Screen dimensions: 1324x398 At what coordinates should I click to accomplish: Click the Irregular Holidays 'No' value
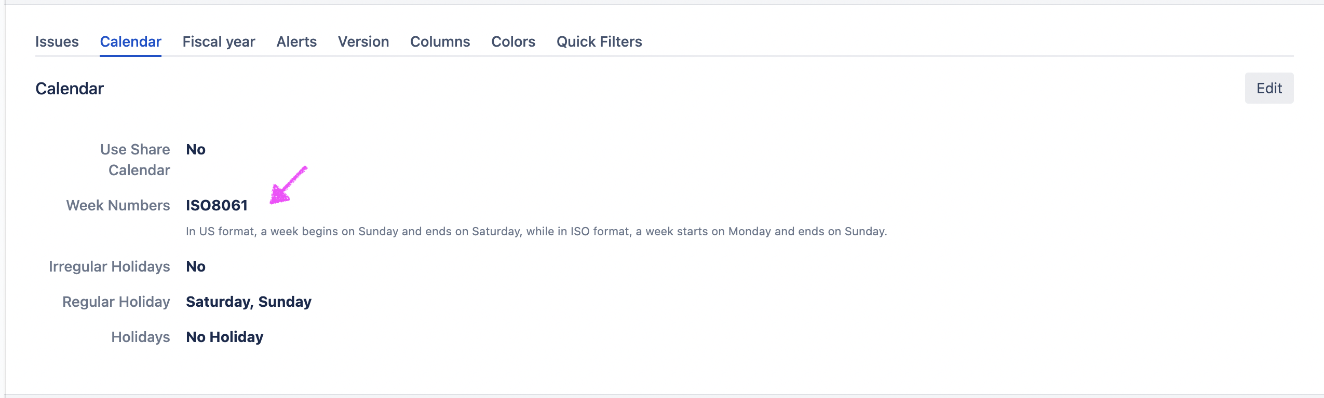click(196, 266)
